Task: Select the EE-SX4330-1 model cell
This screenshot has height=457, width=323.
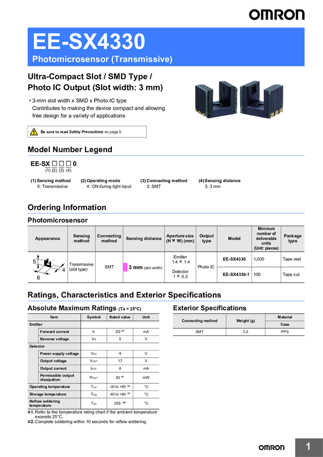Action: (234, 275)
